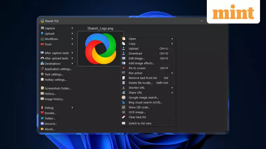The width and height of the screenshot is (266, 149).
Task: Click the Twitter bird icon
Action: 42,118
